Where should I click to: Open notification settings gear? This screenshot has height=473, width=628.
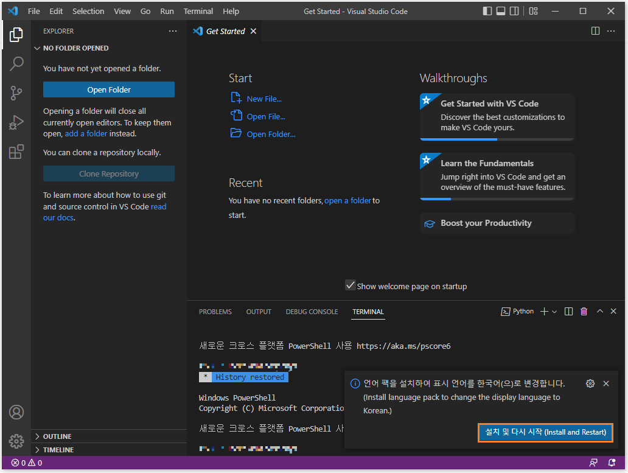pyautogui.click(x=590, y=384)
